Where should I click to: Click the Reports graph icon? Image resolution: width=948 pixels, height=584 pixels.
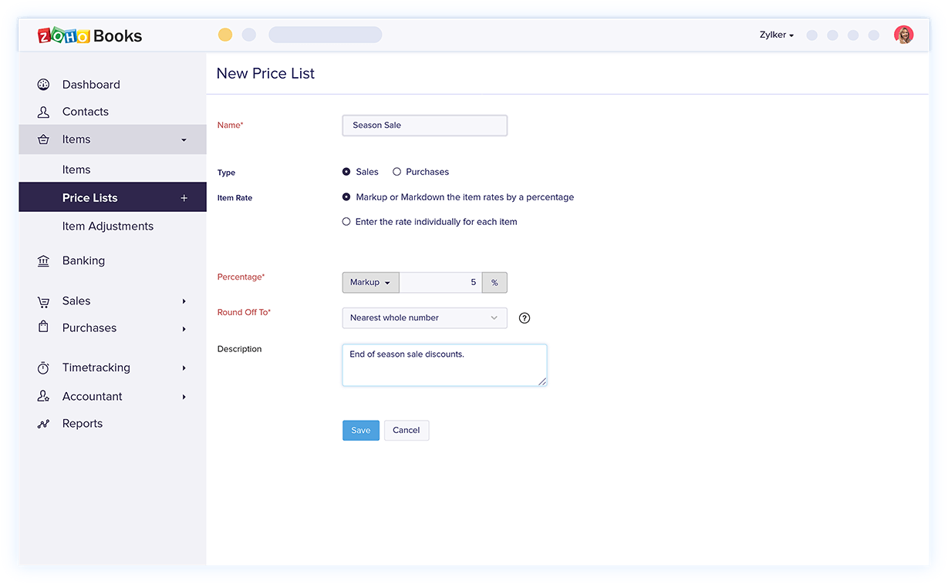(43, 424)
